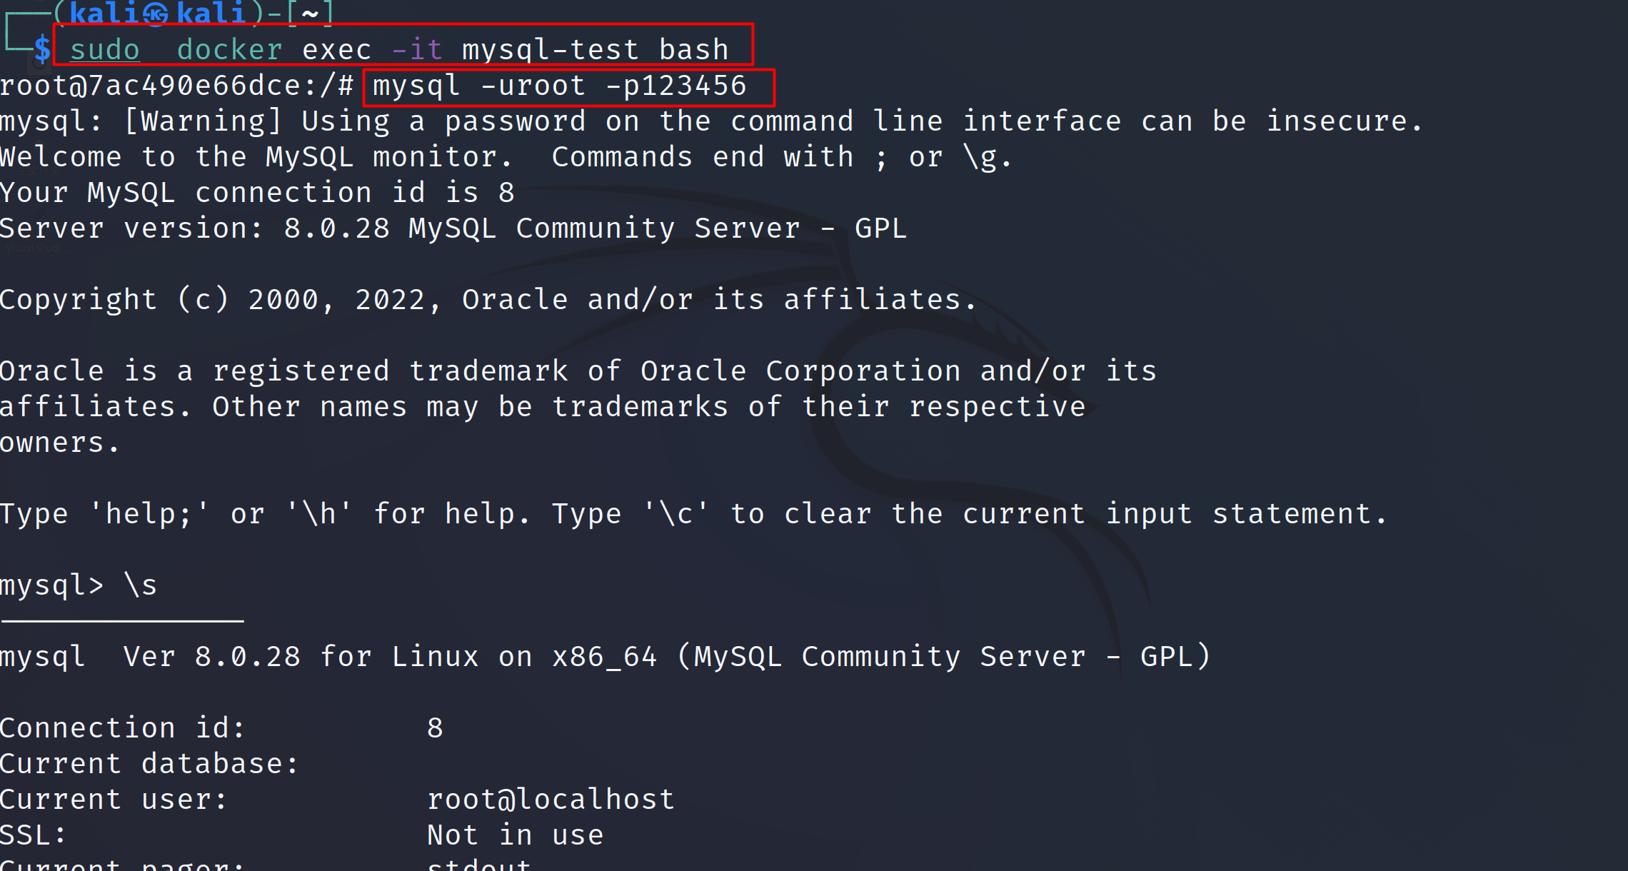Click the blue dollar prompt symbol
The width and height of the screenshot is (1628, 871).
coord(43,49)
